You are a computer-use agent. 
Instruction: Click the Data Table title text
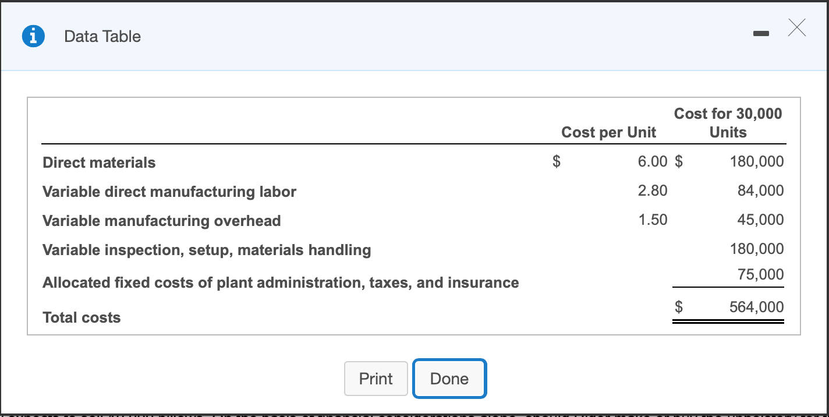click(x=102, y=36)
